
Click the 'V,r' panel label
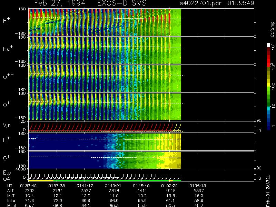point(7,125)
